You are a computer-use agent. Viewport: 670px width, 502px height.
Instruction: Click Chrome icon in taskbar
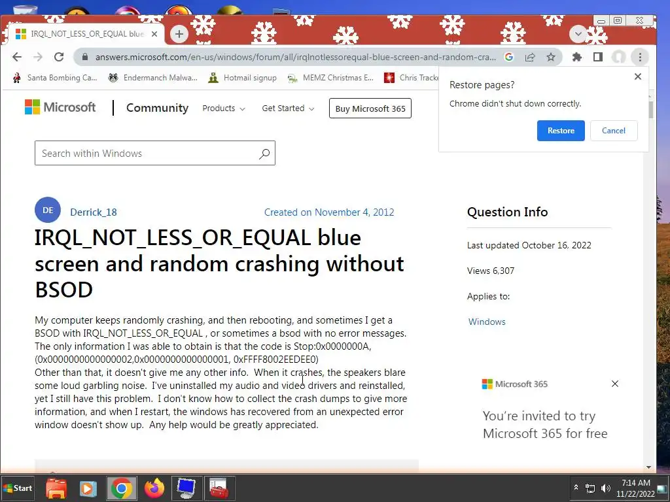[x=121, y=488]
